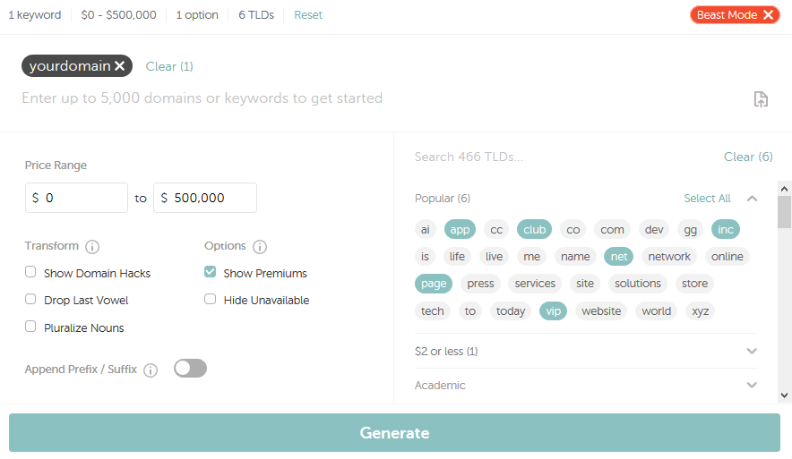
Task: Click the Append Prefix / Suffix info icon
Action: [x=151, y=370]
